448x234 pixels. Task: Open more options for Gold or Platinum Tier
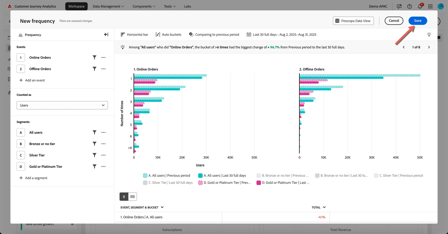click(x=103, y=167)
